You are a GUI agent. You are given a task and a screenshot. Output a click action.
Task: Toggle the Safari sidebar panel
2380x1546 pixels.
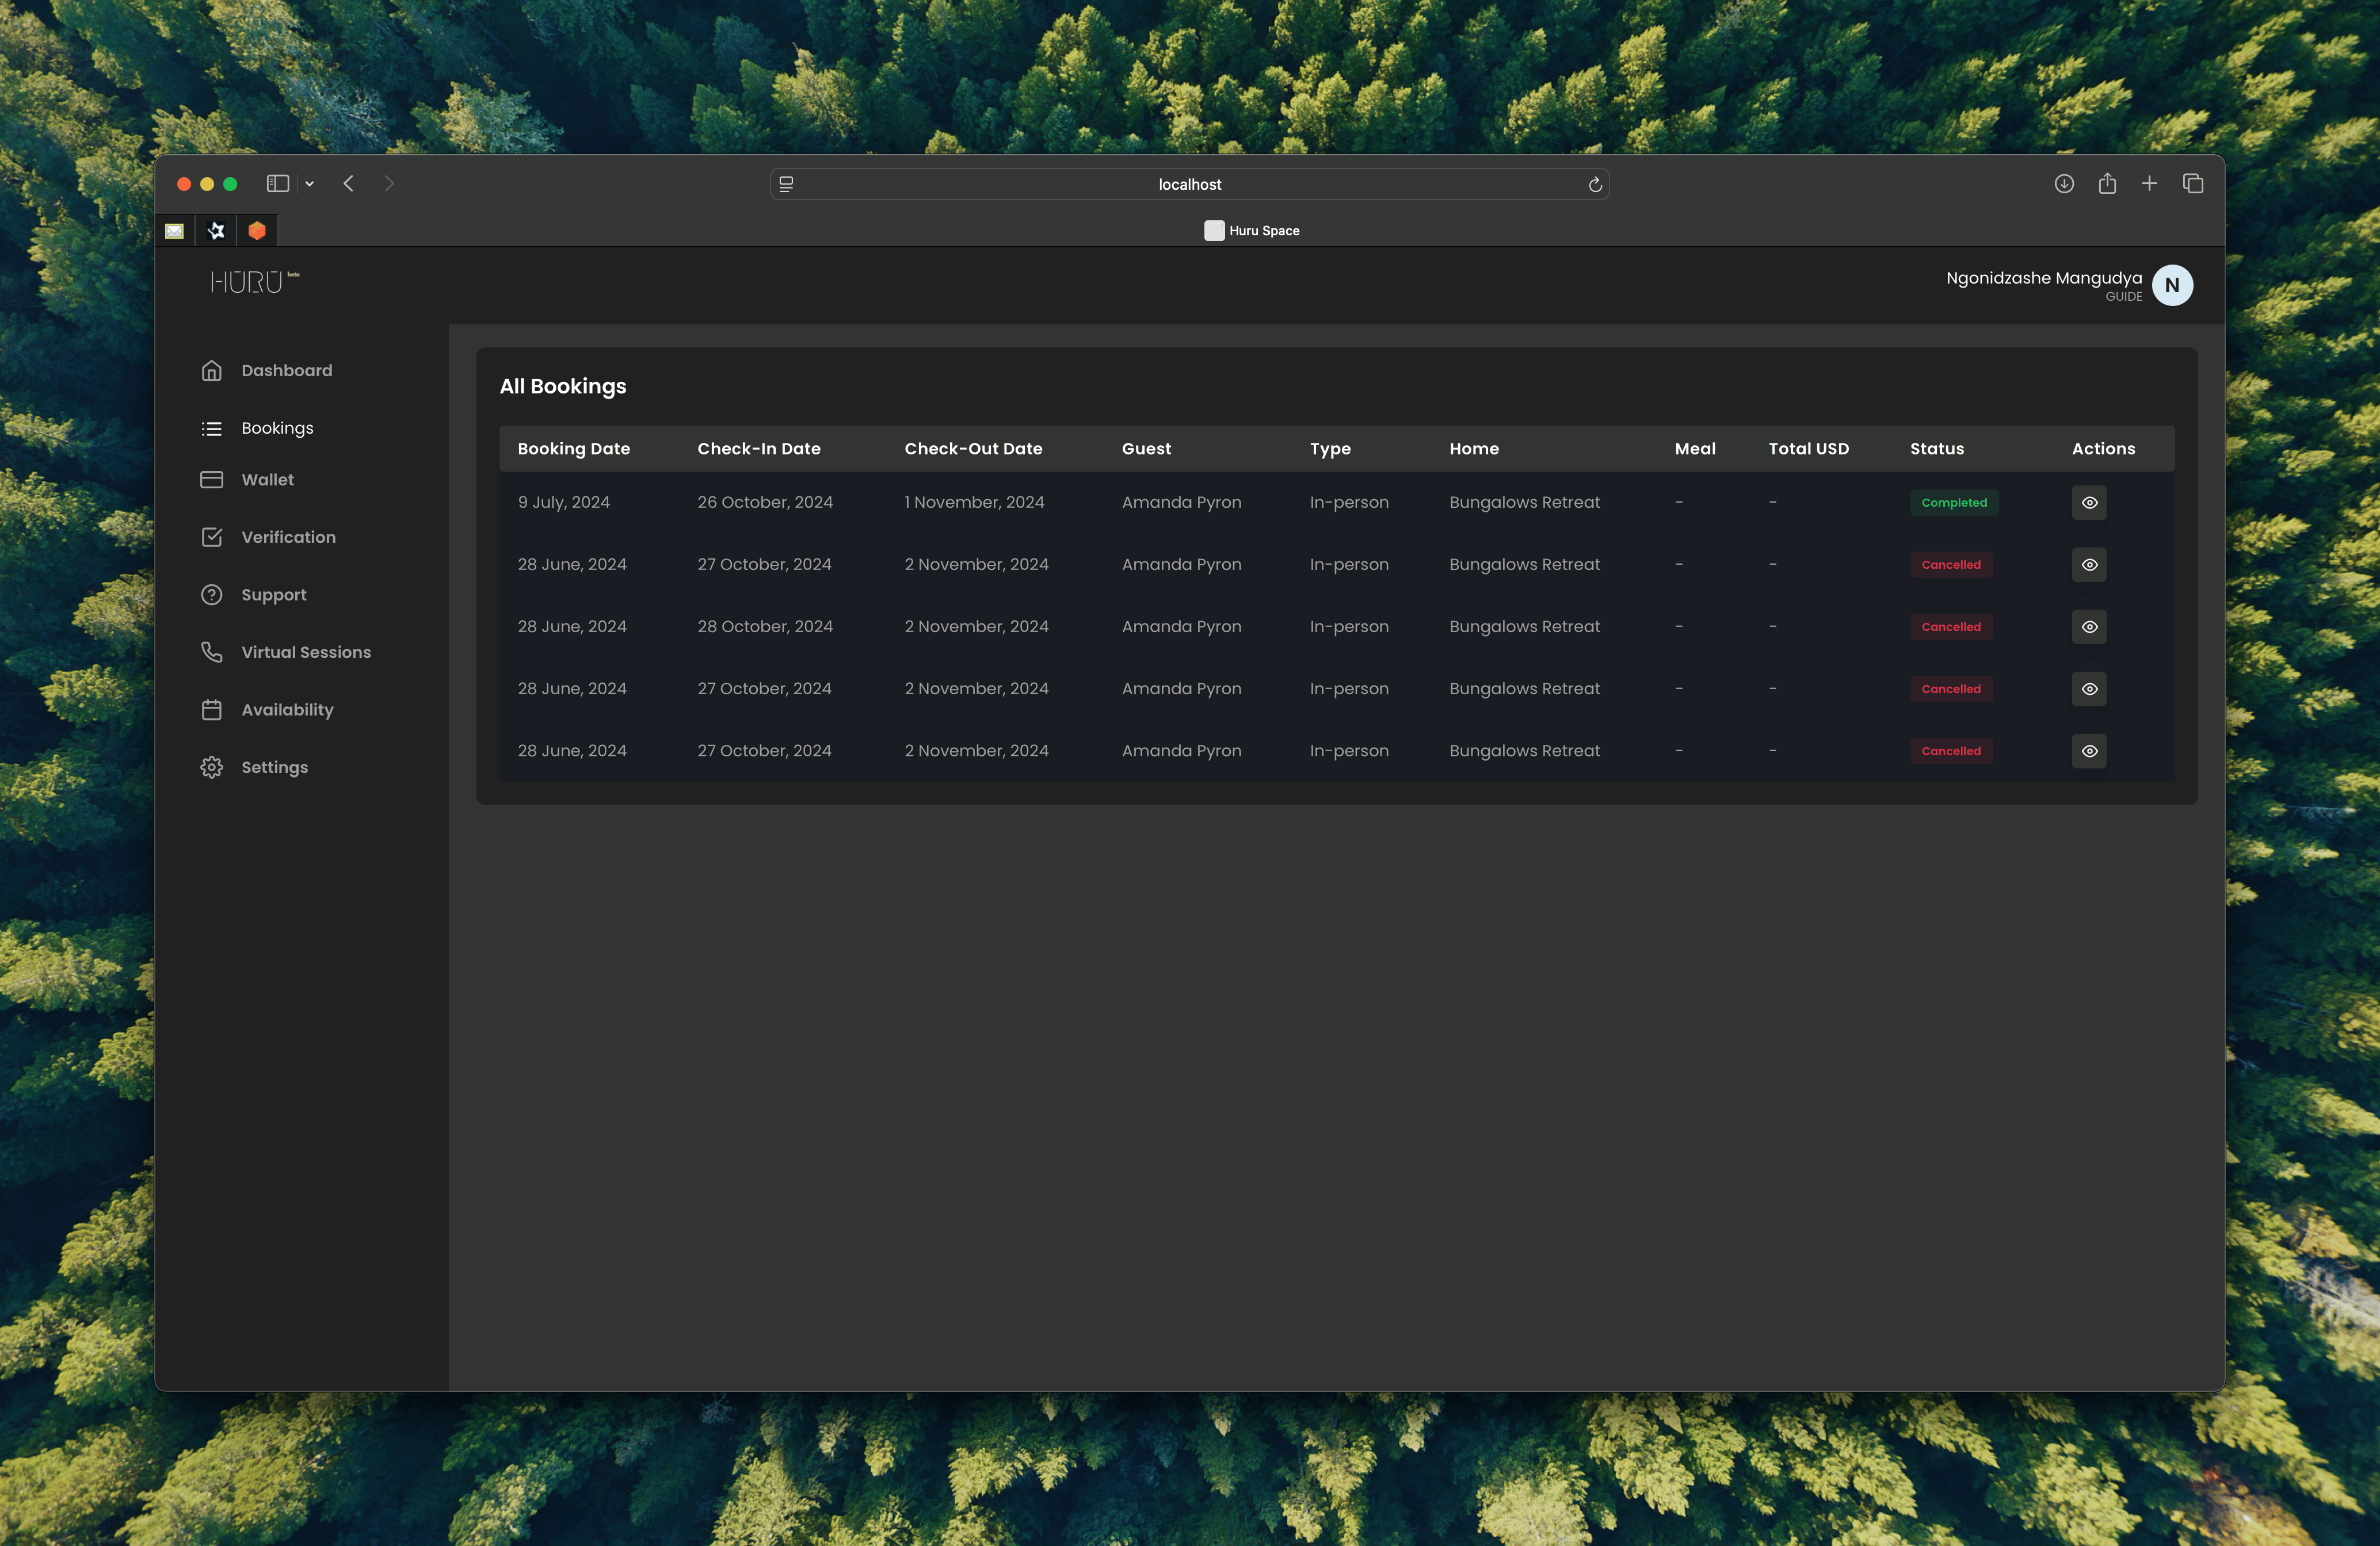point(277,184)
